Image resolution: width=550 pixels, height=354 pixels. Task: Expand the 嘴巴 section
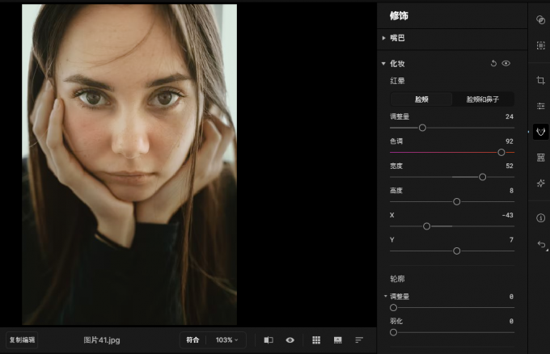click(x=384, y=37)
